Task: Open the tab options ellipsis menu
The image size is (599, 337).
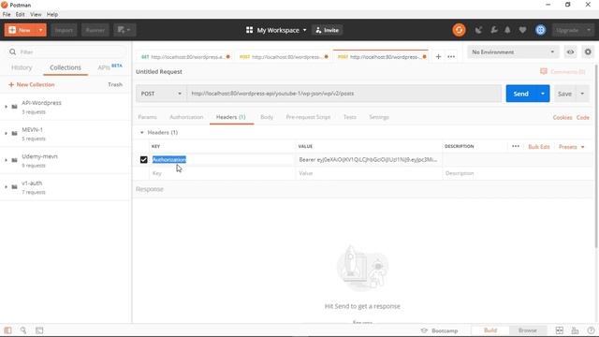Action: [x=451, y=56]
